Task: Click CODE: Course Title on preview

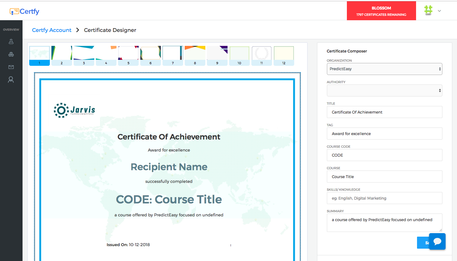Action: pyautogui.click(x=169, y=199)
